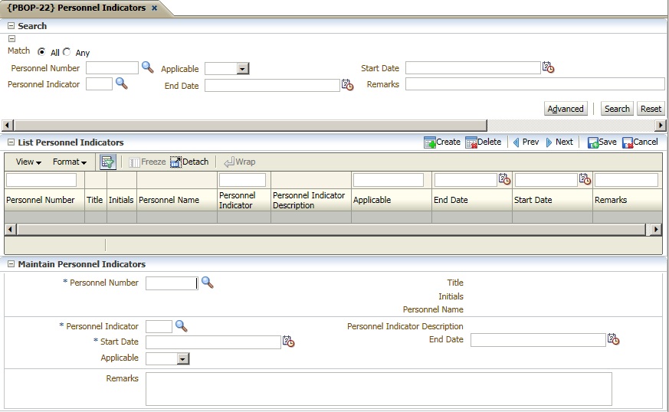
Task: Open the End Date calendar picker in Search
Action: 347,85
